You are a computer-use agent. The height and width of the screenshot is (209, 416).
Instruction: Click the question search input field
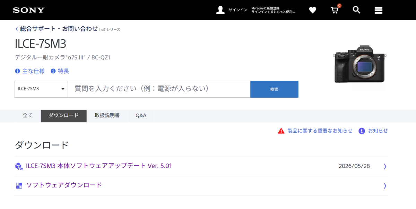click(x=159, y=89)
